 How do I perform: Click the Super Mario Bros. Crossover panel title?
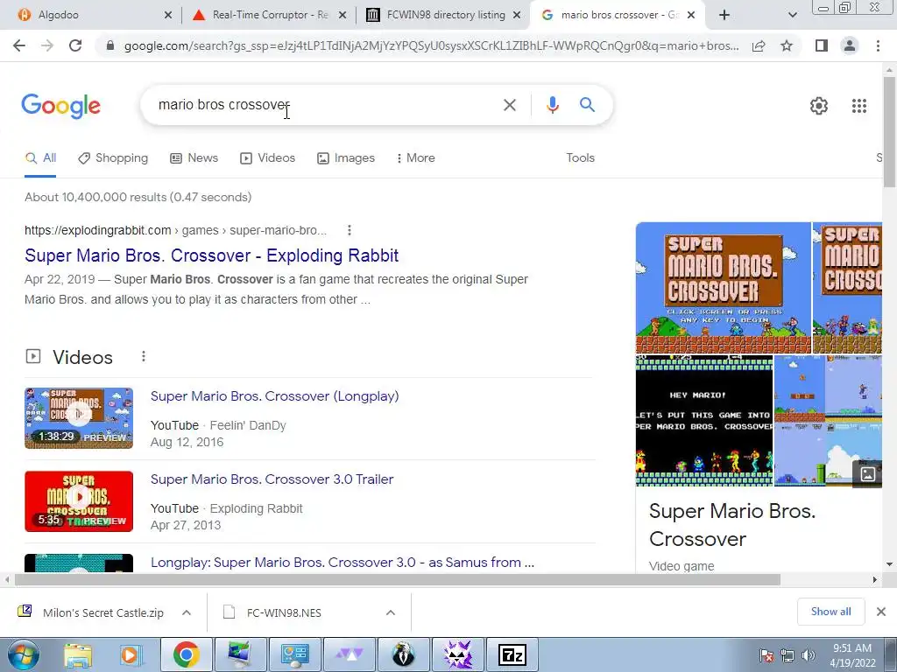(x=731, y=525)
